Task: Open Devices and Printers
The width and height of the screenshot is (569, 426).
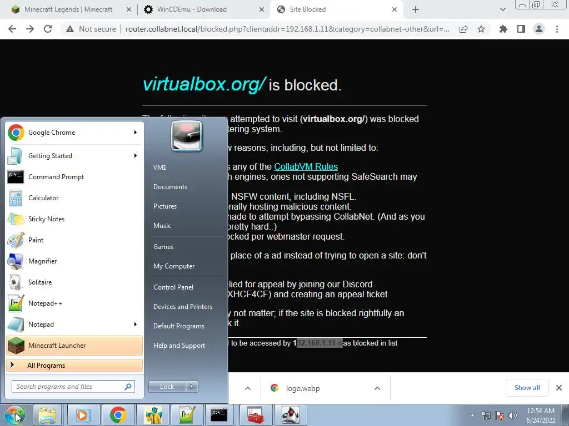Action: coord(182,307)
